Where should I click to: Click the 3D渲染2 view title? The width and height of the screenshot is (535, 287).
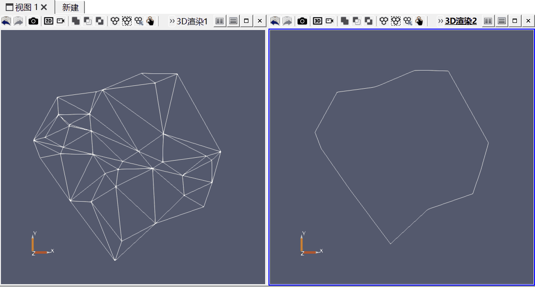461,21
